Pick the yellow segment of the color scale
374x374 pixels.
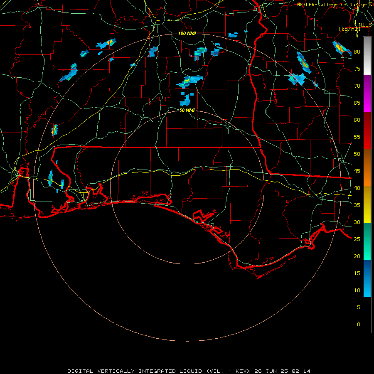pyautogui.click(x=367, y=204)
